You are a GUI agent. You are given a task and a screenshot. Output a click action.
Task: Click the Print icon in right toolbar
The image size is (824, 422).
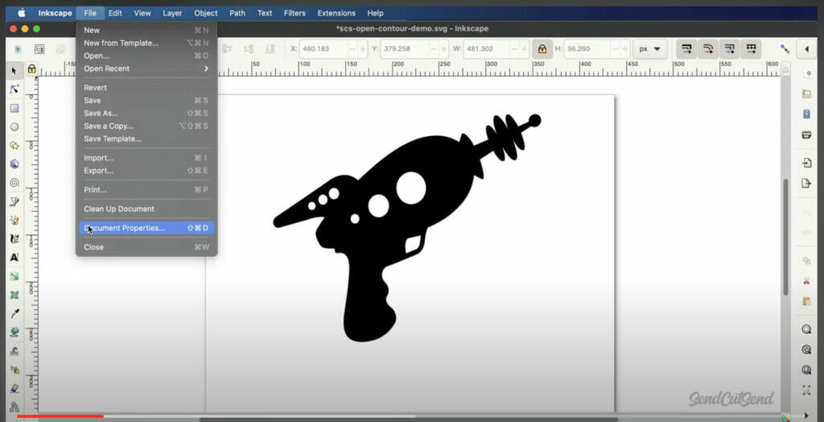click(x=806, y=134)
